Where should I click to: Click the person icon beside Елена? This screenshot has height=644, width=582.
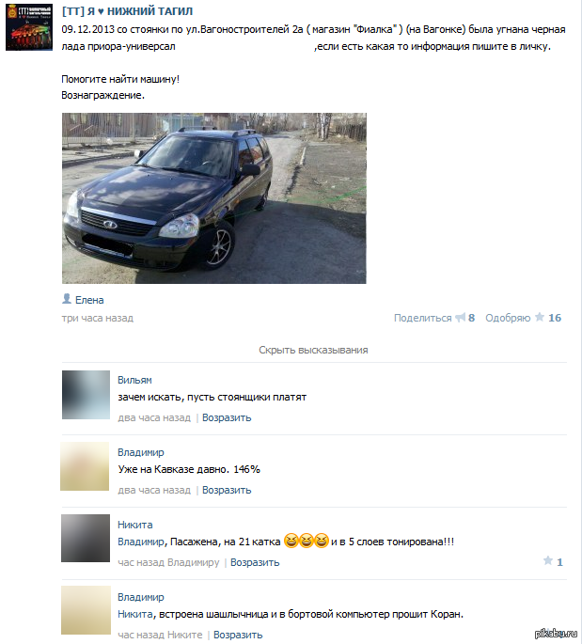(67, 299)
